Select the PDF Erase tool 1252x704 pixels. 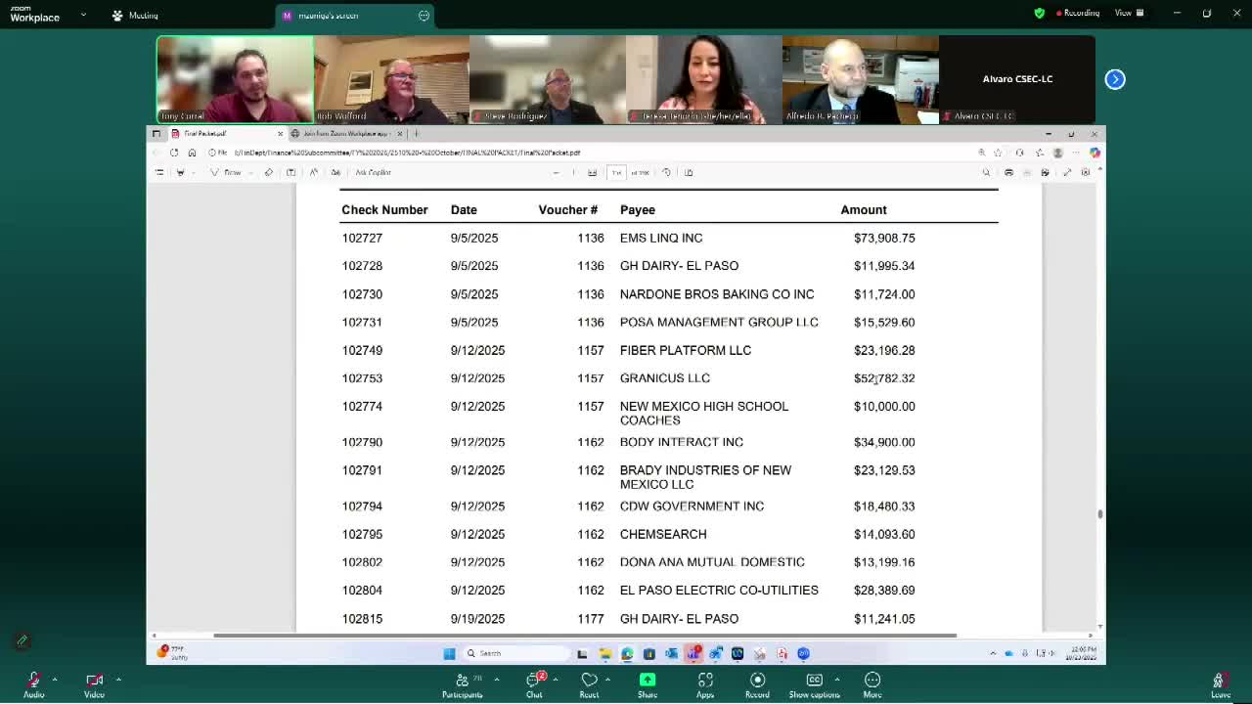tap(268, 172)
